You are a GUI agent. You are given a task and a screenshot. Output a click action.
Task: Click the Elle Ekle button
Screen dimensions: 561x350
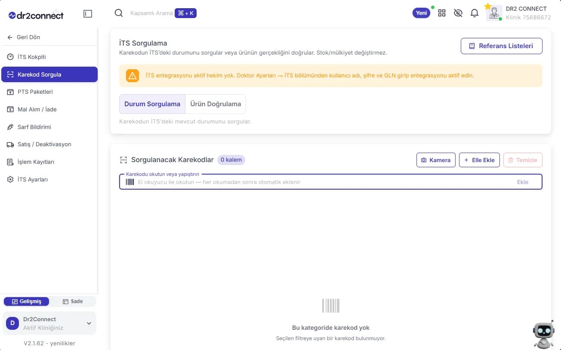pos(479,160)
